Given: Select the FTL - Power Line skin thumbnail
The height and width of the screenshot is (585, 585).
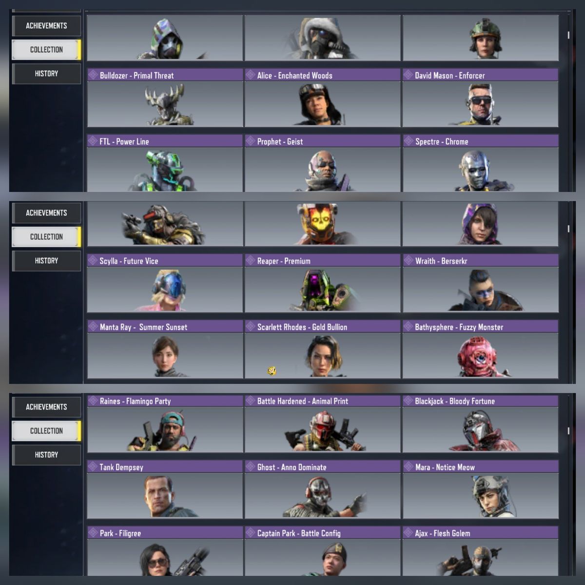Looking at the screenshot, I should [x=165, y=170].
